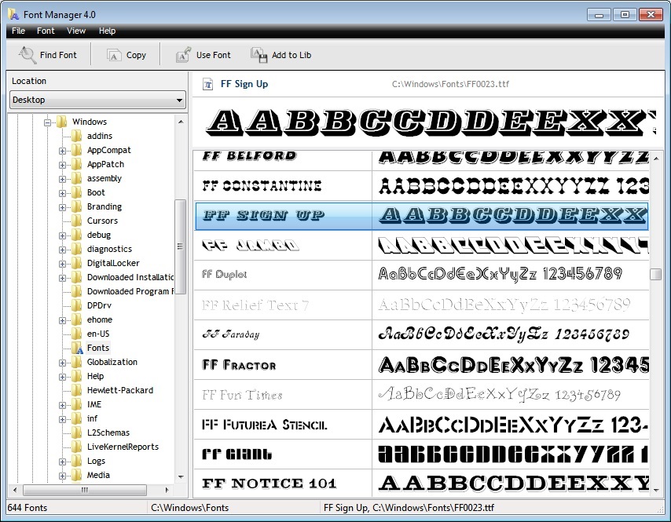Select the FF Relief Text 7 font row
The height and width of the screenshot is (522, 671).
click(x=421, y=305)
